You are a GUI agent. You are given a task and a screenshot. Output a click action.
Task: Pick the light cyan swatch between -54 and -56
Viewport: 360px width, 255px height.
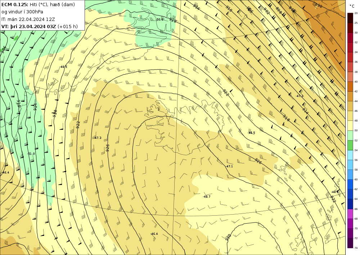pyautogui.click(x=350, y=155)
